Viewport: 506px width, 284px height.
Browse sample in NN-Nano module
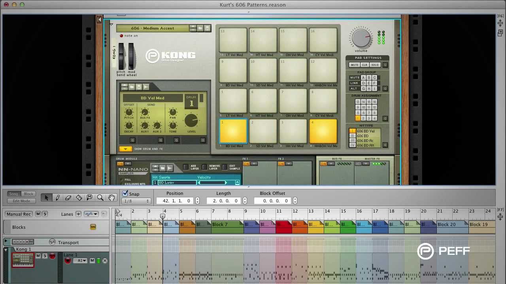click(162, 168)
